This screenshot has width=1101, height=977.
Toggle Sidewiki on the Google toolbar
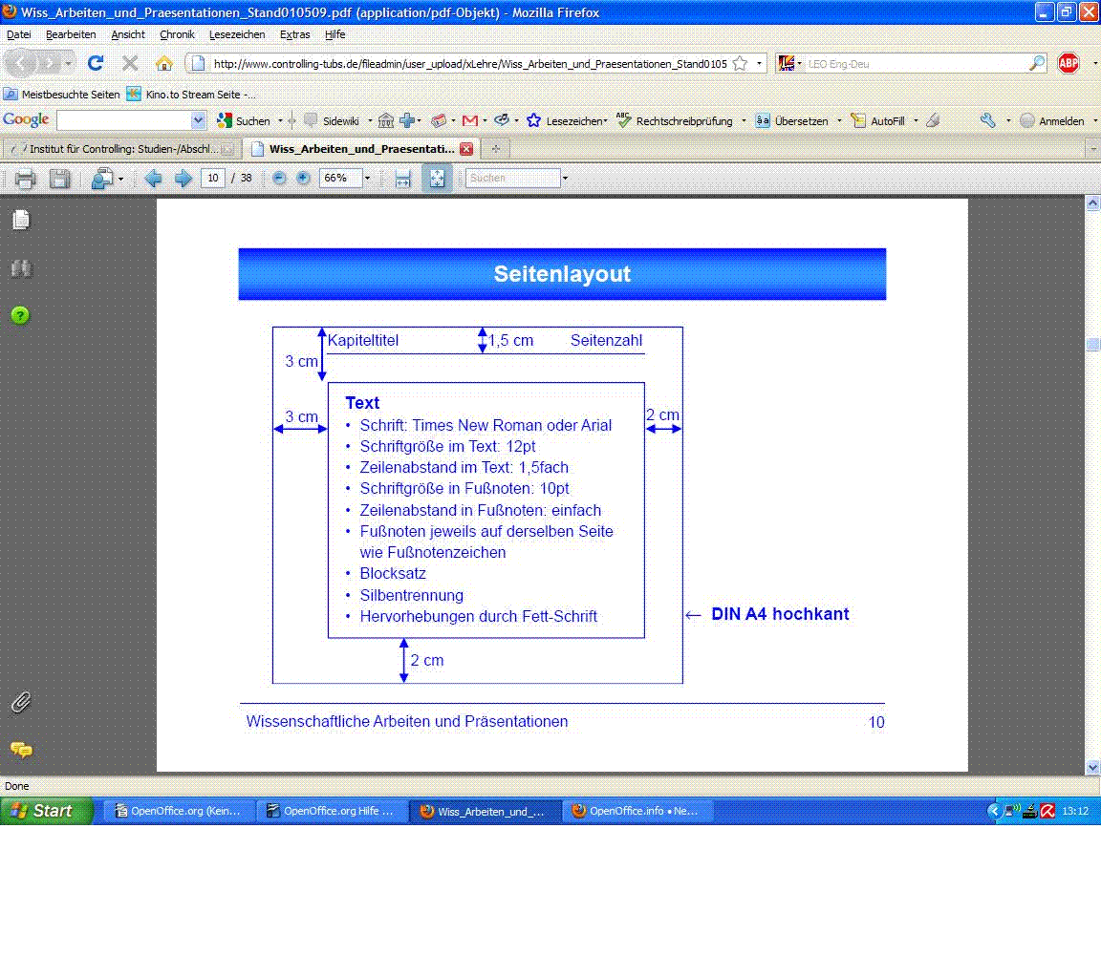[336, 120]
